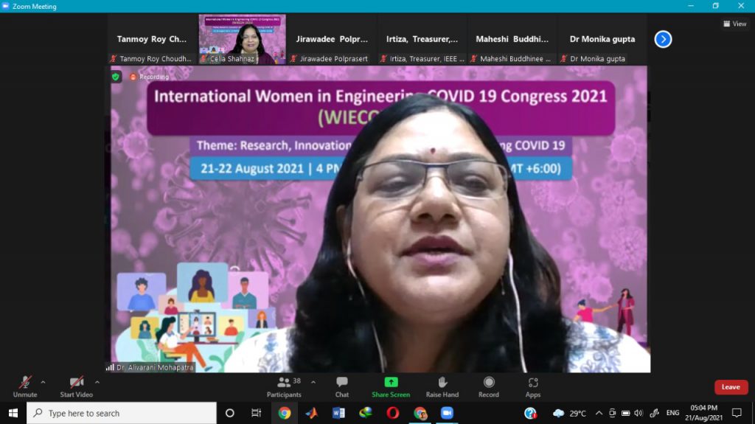Select Irtiza, Treasurer participant tile
Image resolution: width=755 pixels, height=424 pixels.
click(422, 40)
